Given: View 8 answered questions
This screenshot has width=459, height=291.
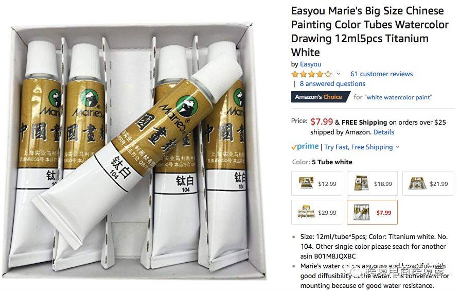Looking at the screenshot, I should (x=332, y=84).
